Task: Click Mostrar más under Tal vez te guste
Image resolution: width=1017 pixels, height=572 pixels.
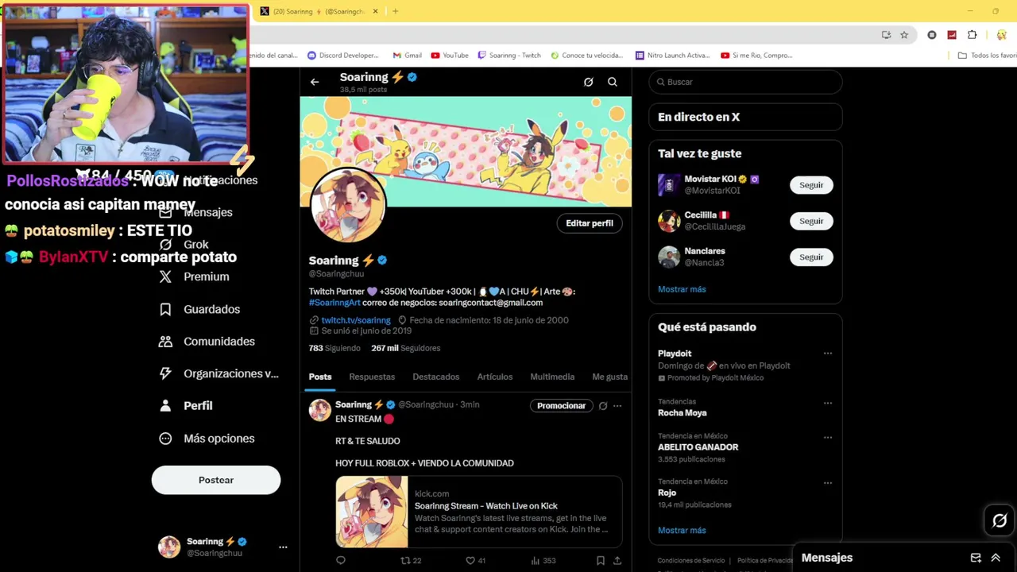Action: (x=682, y=289)
